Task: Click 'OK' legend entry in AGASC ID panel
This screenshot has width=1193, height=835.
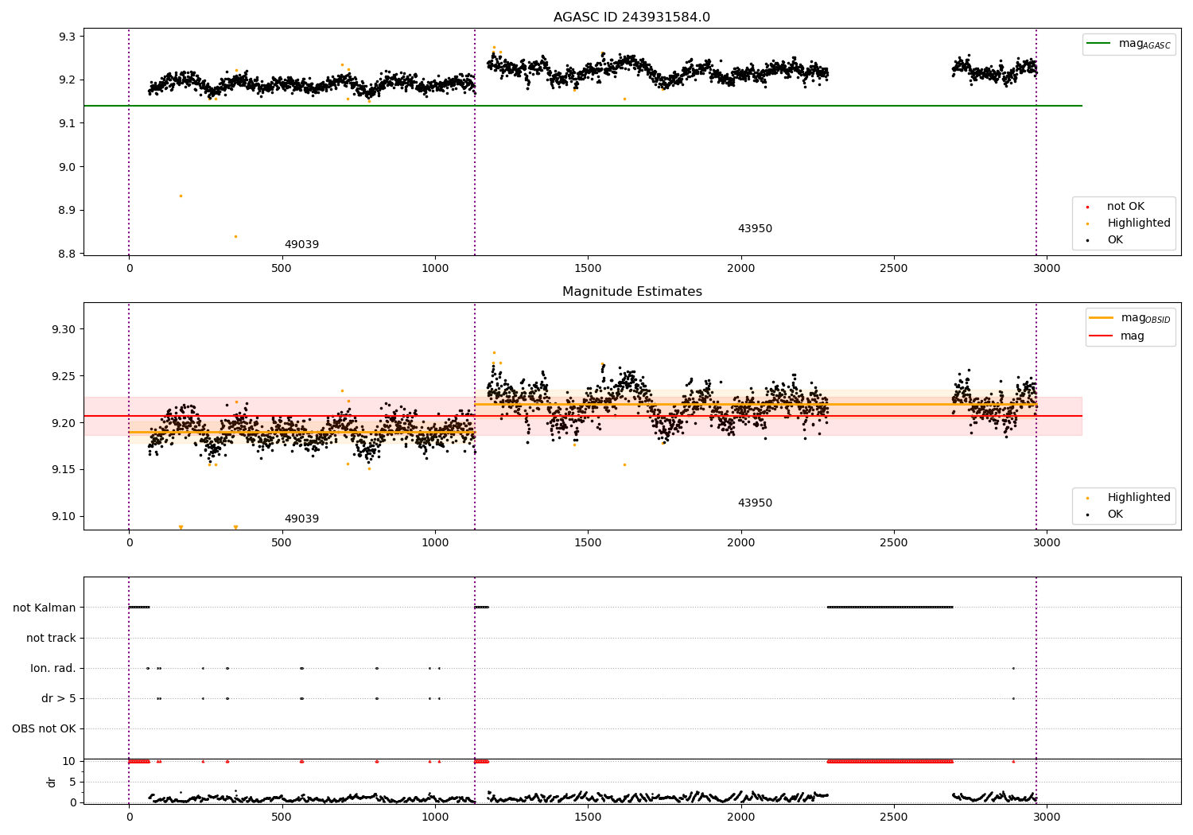Action: point(1115,240)
